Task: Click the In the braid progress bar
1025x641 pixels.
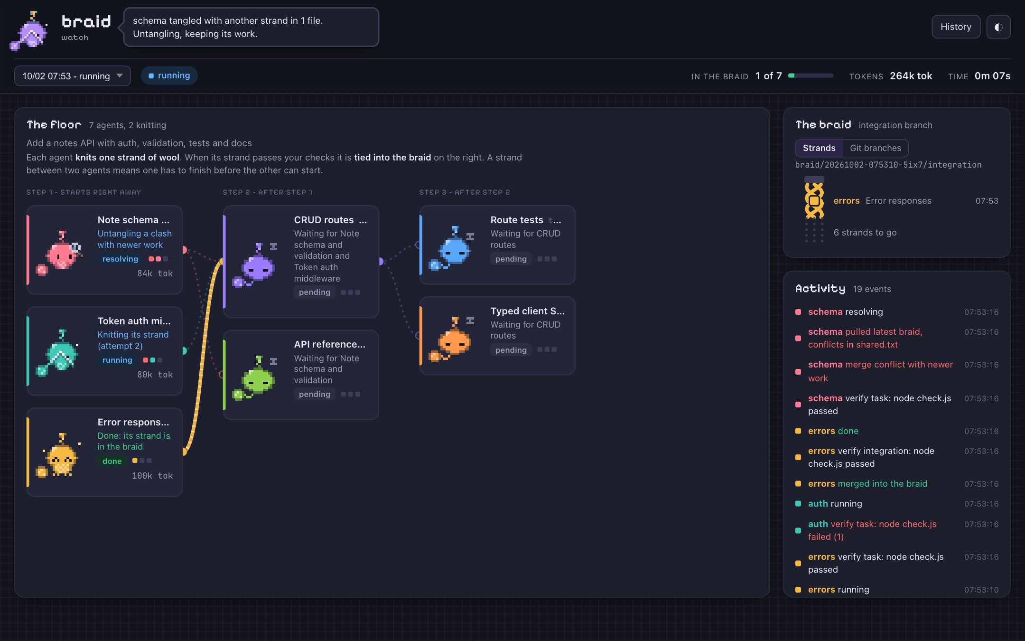Action: 811,76
